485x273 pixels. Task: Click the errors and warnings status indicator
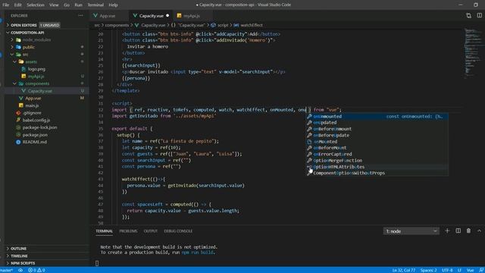coord(36,270)
